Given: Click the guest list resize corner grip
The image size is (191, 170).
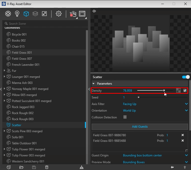Looking at the screenshot, I should click(187, 151).
